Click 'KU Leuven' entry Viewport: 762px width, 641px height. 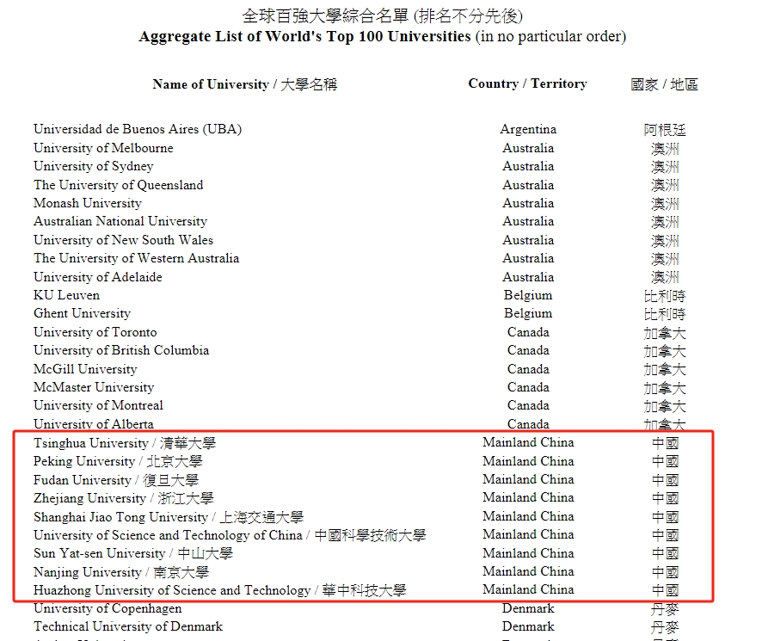(66, 295)
